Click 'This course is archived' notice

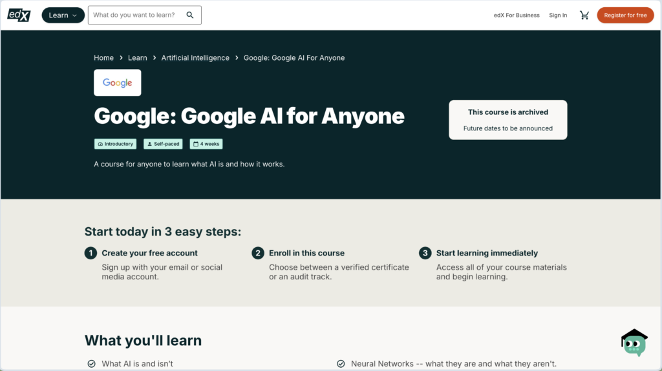(508, 112)
